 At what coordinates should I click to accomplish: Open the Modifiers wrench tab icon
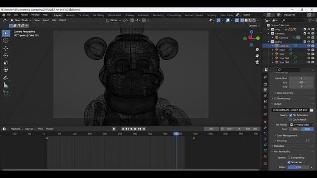click(x=265, y=128)
